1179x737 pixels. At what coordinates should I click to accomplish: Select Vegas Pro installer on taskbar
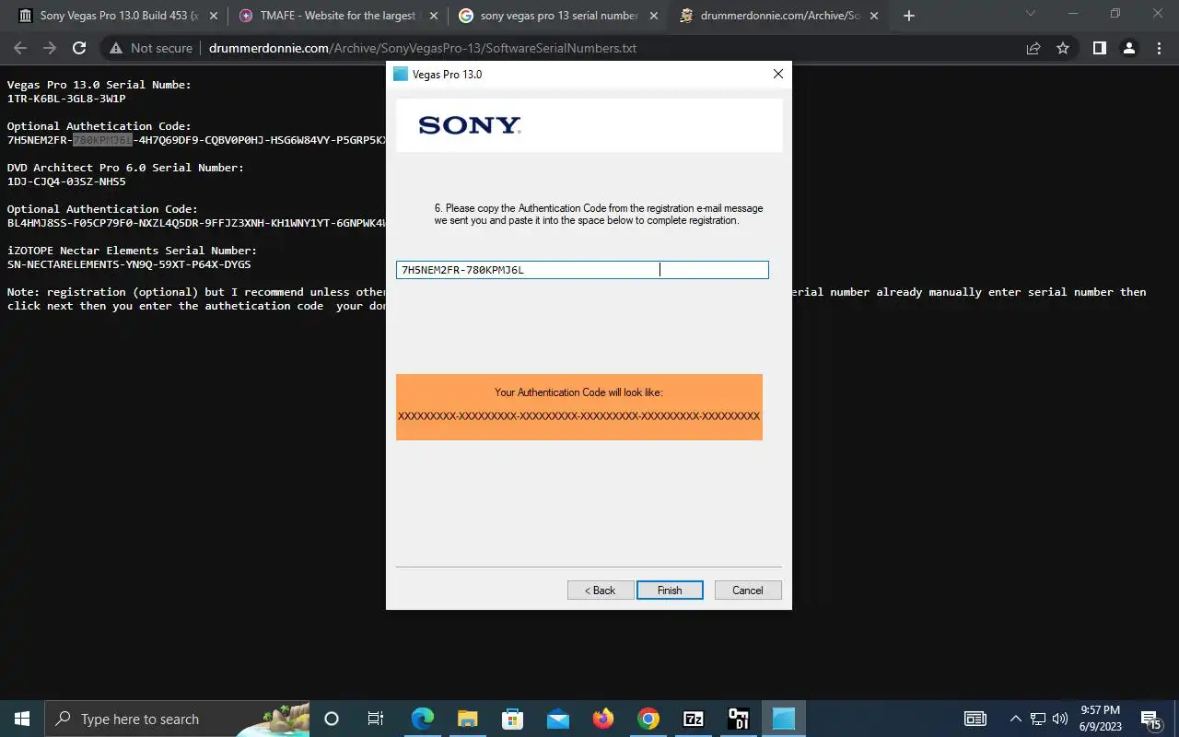click(x=784, y=719)
